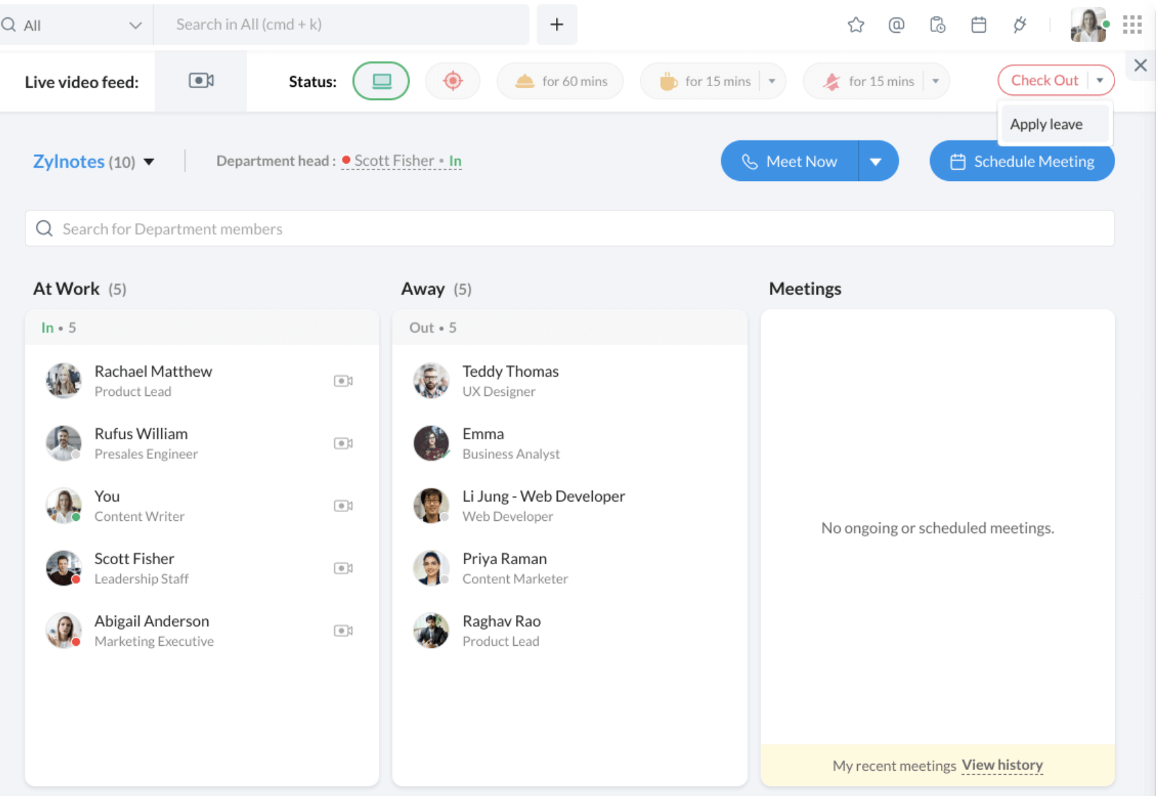Click the Schedule Meeting button
The width and height of the screenshot is (1156, 796).
coord(1022,162)
